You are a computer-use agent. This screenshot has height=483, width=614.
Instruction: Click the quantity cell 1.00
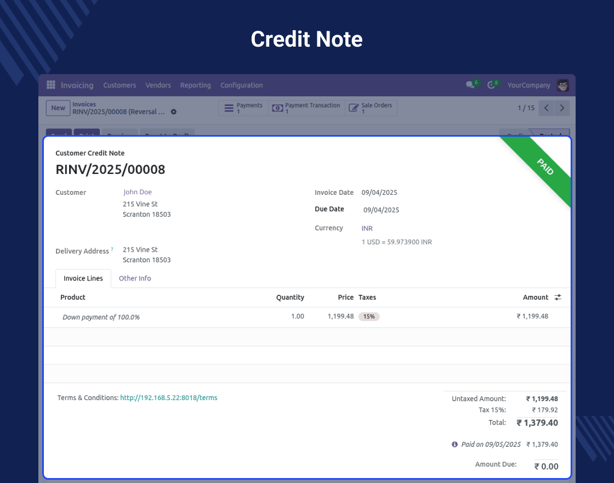[x=298, y=316]
